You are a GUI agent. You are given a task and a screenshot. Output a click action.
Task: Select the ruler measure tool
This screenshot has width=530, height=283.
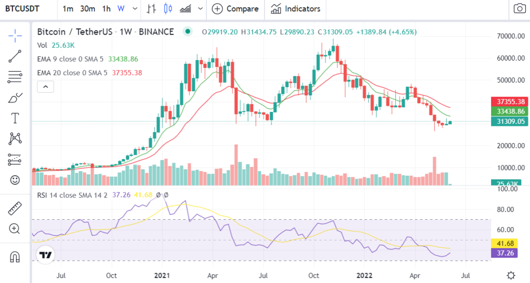point(15,208)
